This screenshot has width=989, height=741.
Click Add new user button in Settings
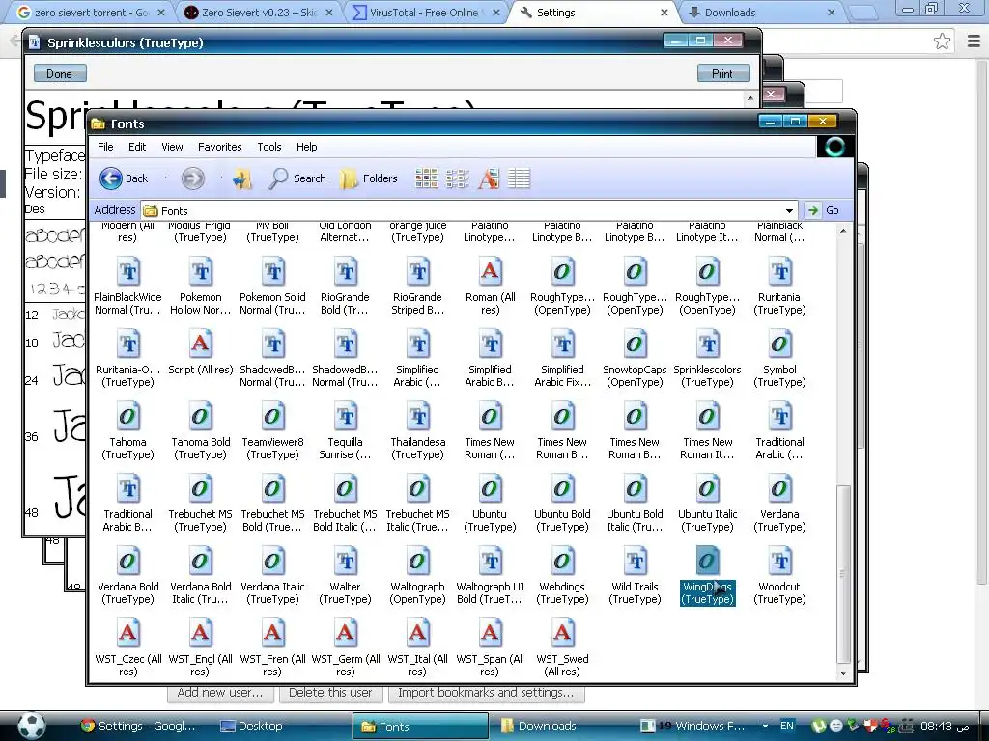[x=220, y=693]
